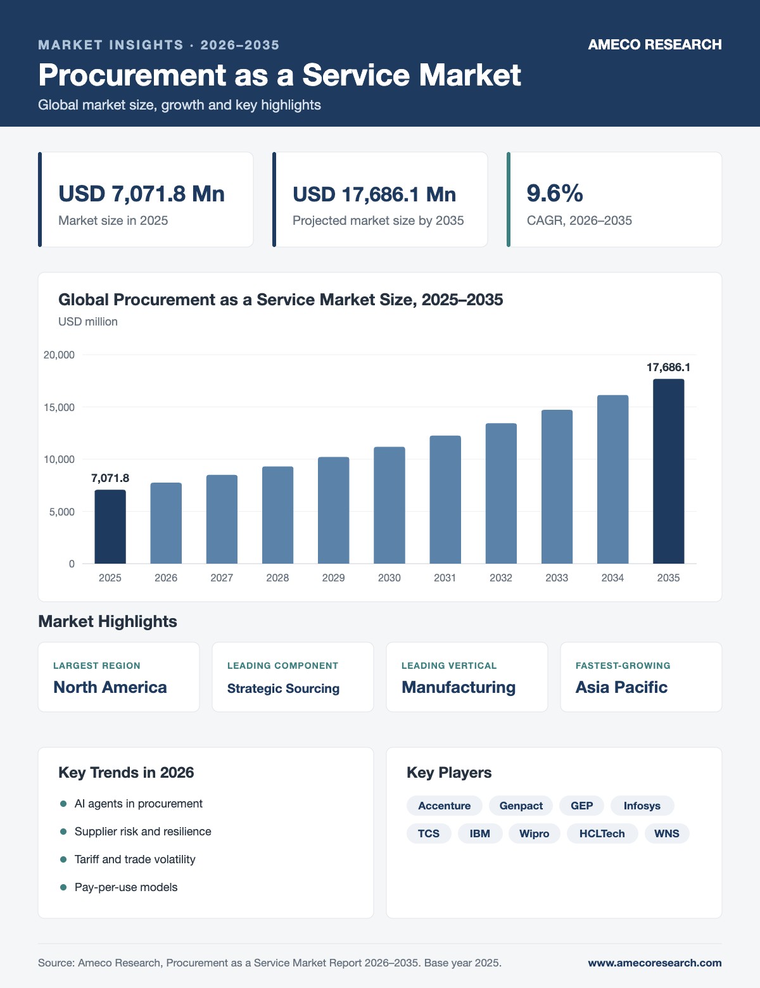Select the USD 17,686.1 Mn stat card
760x988 pixels.
pos(380,199)
